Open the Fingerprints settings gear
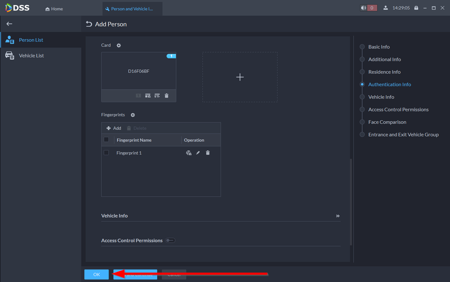This screenshot has height=282, width=450. pyautogui.click(x=132, y=115)
